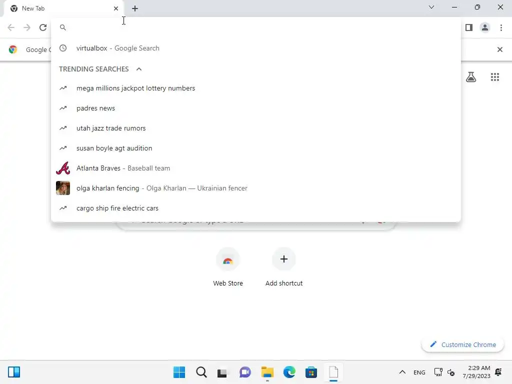Collapse the Trending Searches section
Screen dimensions: 512x384
click(139, 69)
